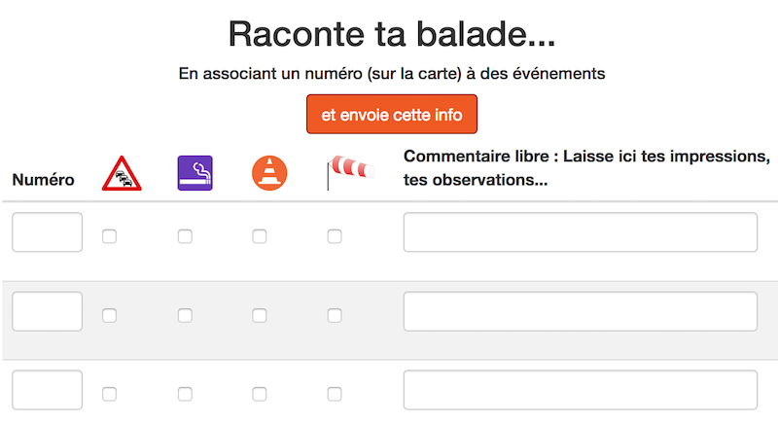The height and width of the screenshot is (423, 778).
Task: Check traffic jam box in second row
Action: [110, 315]
